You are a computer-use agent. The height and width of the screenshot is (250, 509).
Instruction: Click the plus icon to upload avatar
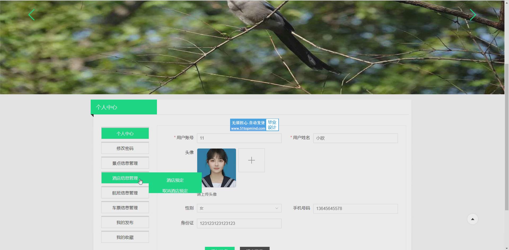[x=251, y=160]
